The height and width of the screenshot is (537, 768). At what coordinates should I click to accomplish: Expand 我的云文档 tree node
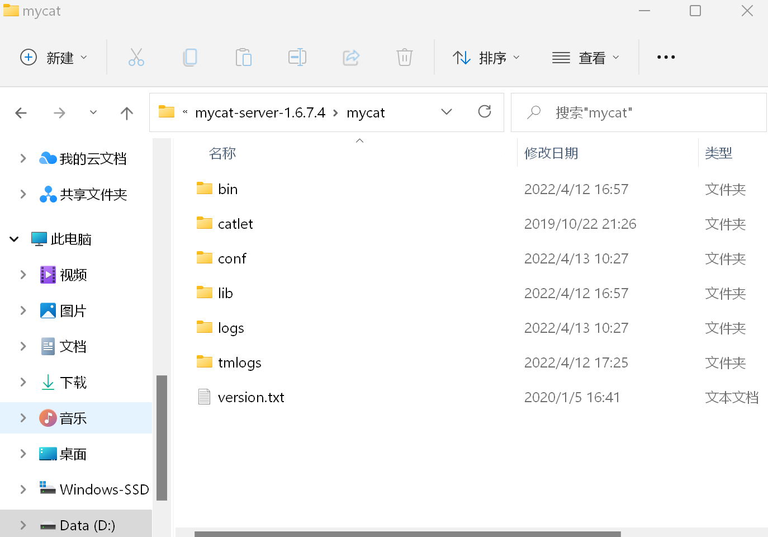click(x=23, y=159)
